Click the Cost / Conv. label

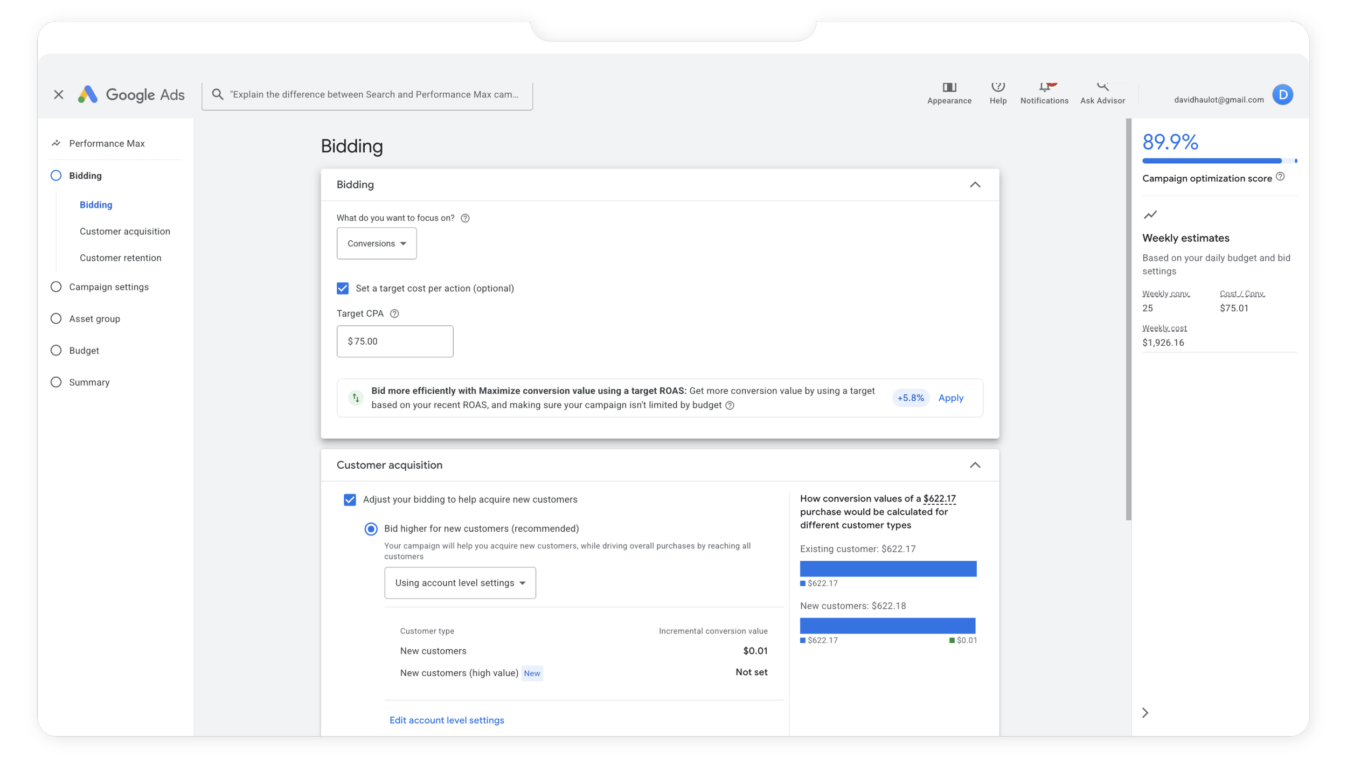[x=1242, y=294]
